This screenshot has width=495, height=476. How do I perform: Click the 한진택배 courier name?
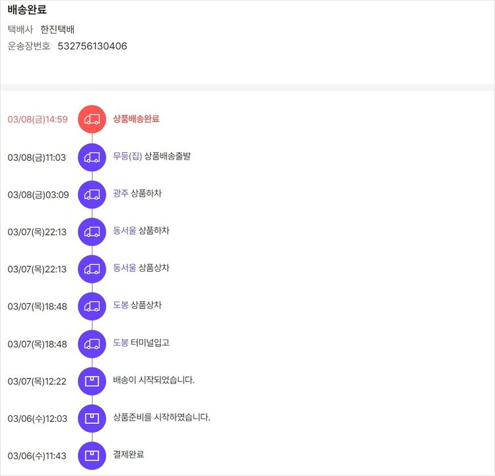point(57,29)
